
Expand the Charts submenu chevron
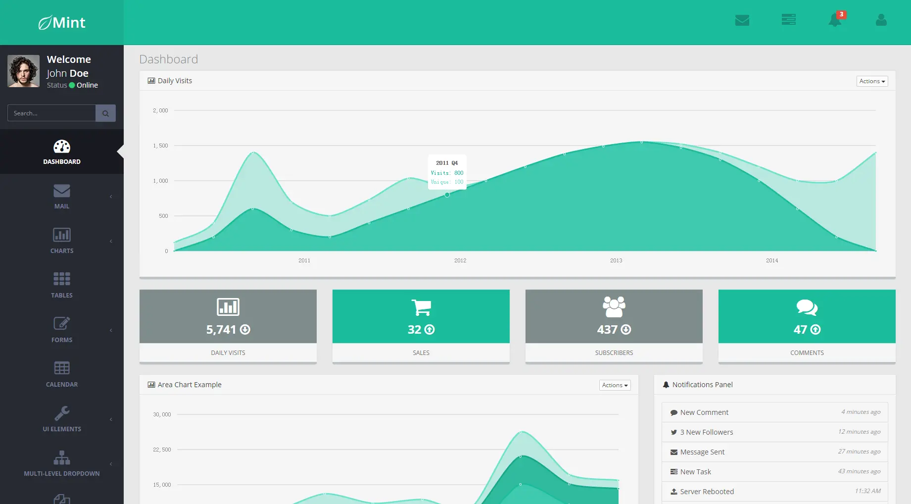click(x=111, y=241)
